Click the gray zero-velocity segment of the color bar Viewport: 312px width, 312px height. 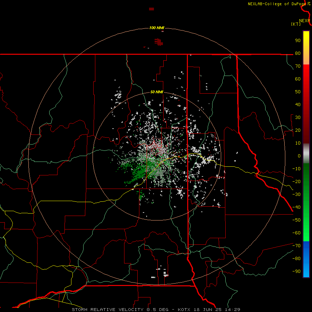tap(306, 154)
